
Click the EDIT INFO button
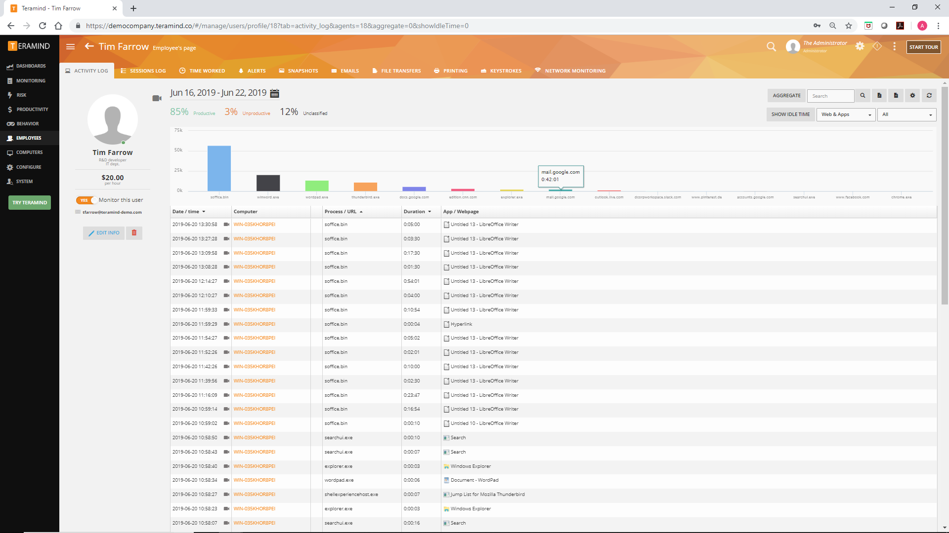pos(104,233)
